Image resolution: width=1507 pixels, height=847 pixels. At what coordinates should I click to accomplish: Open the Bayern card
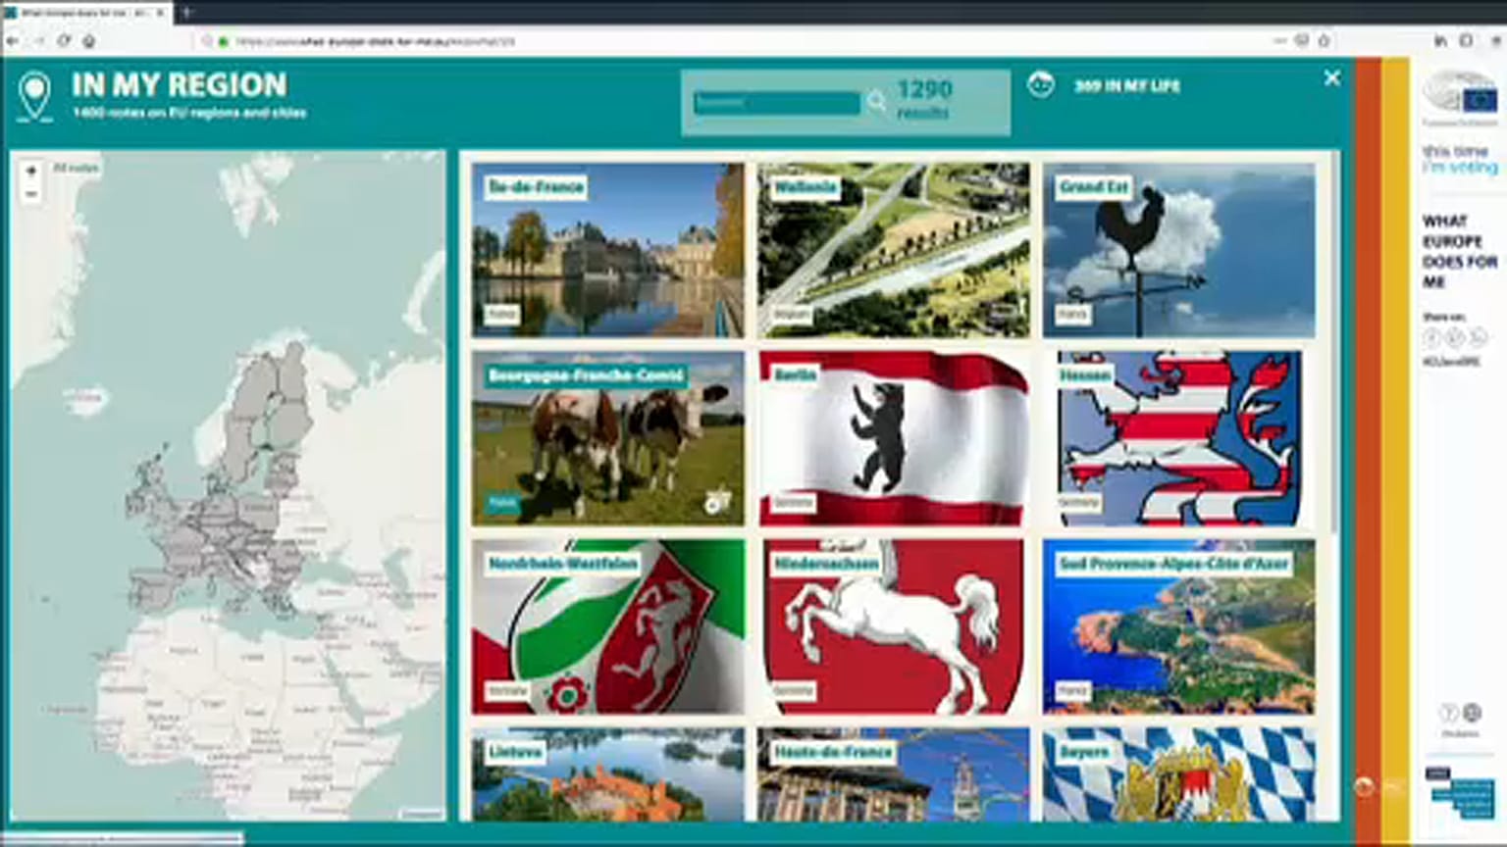pos(1178,774)
